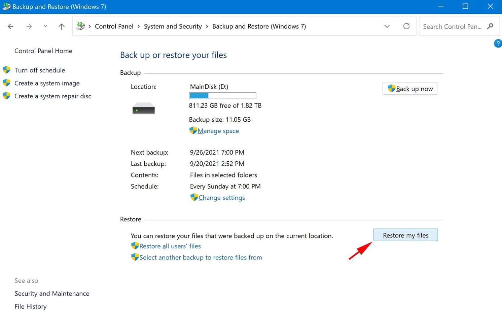Click the shield icon beside Back up now
The height and width of the screenshot is (320, 502).
(391, 88)
